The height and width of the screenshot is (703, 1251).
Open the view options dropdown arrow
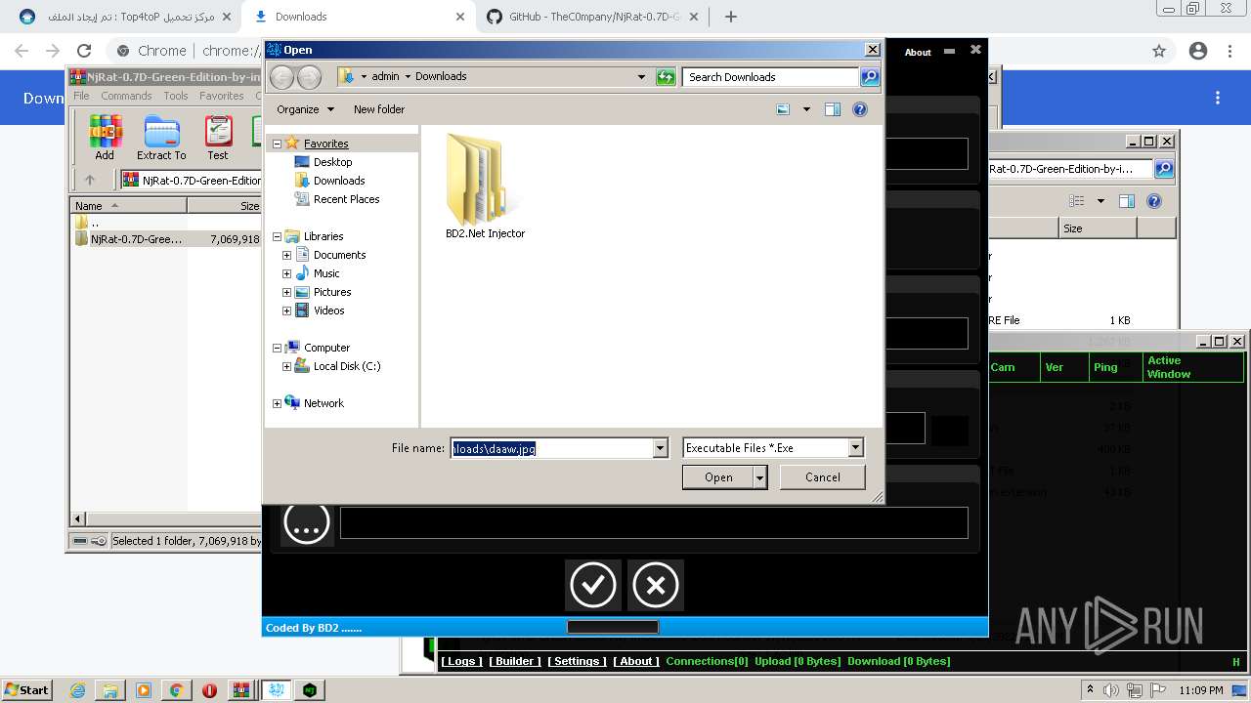click(806, 109)
